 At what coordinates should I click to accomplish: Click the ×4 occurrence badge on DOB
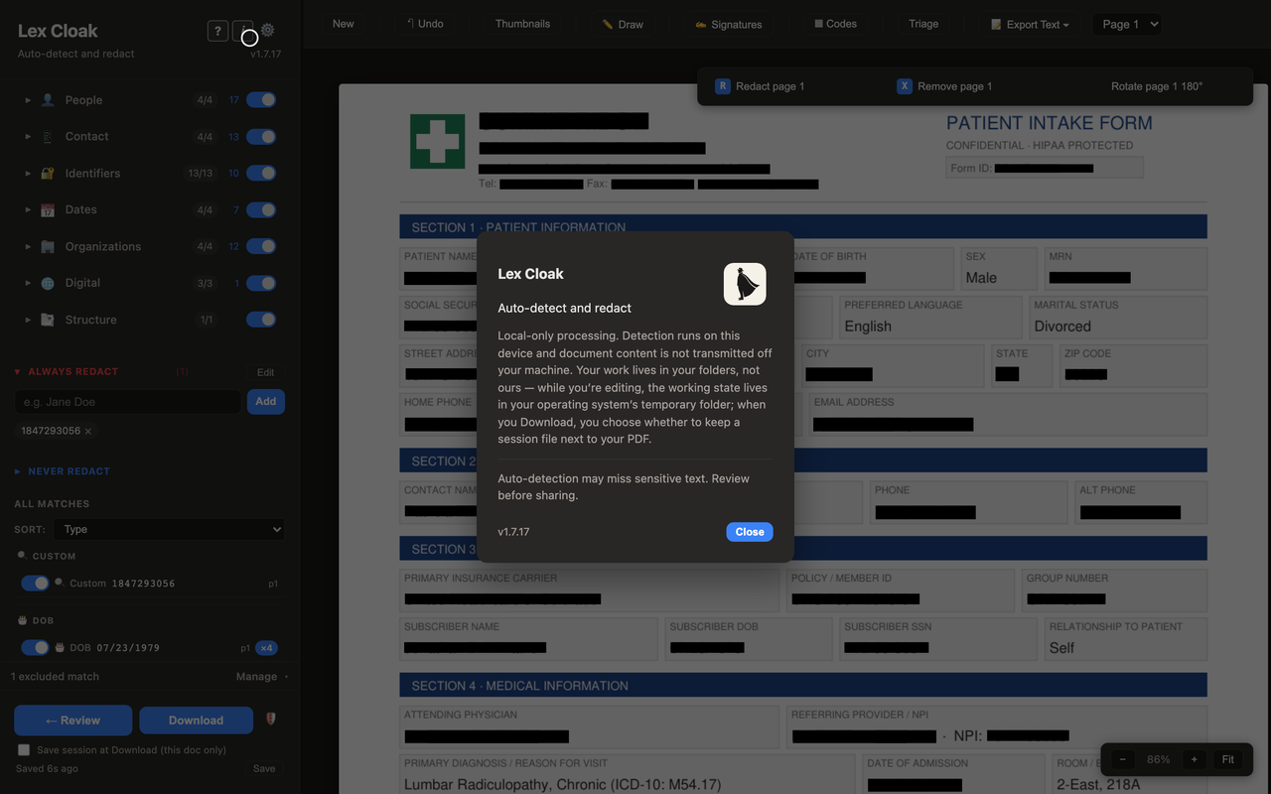266,648
